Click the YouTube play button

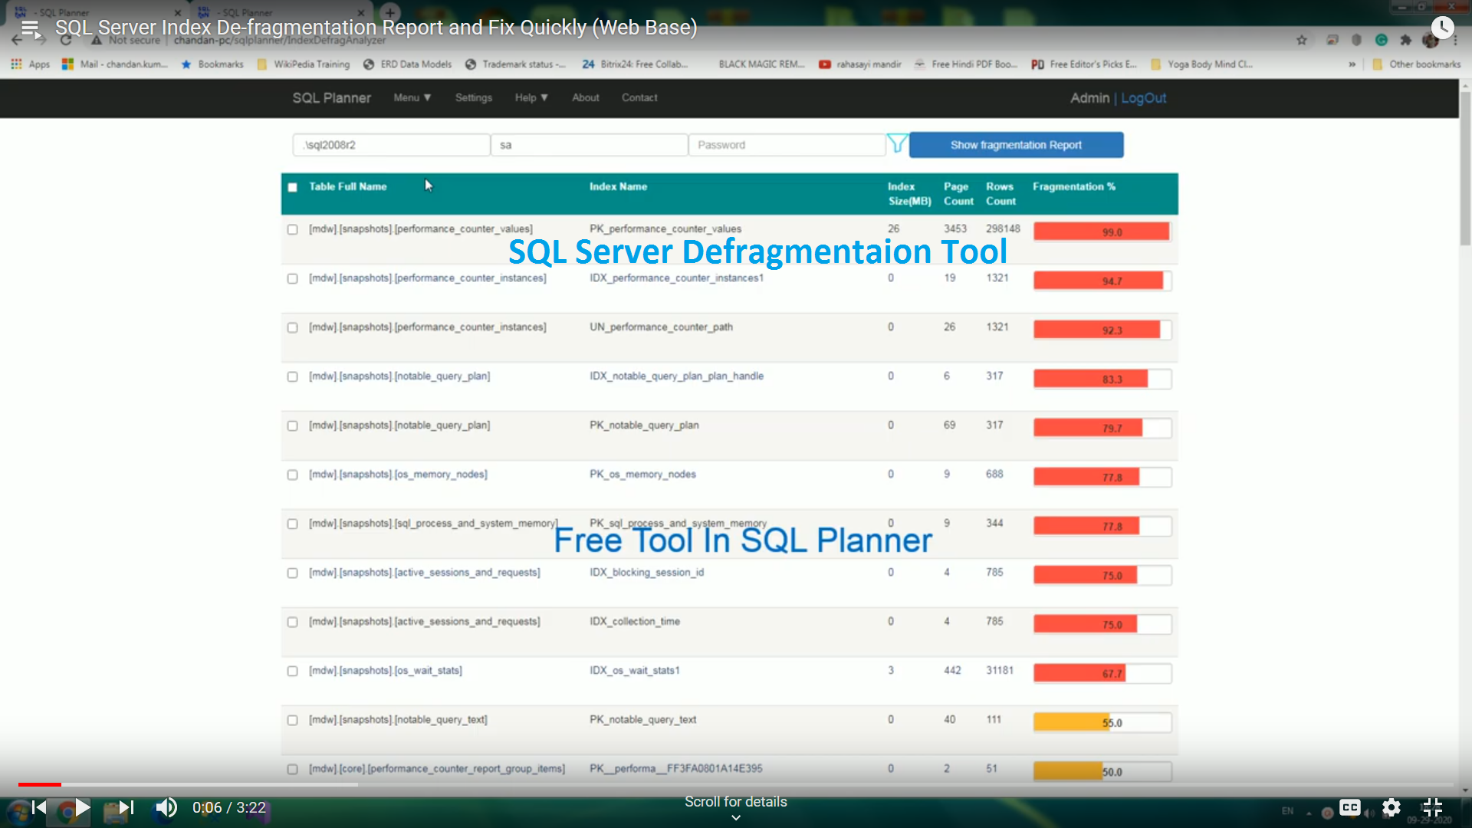tap(83, 807)
